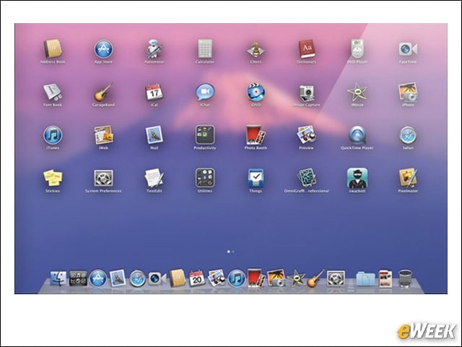The height and width of the screenshot is (347, 462).
Task: Open the documents stack beside Trash
Action: coord(385,278)
